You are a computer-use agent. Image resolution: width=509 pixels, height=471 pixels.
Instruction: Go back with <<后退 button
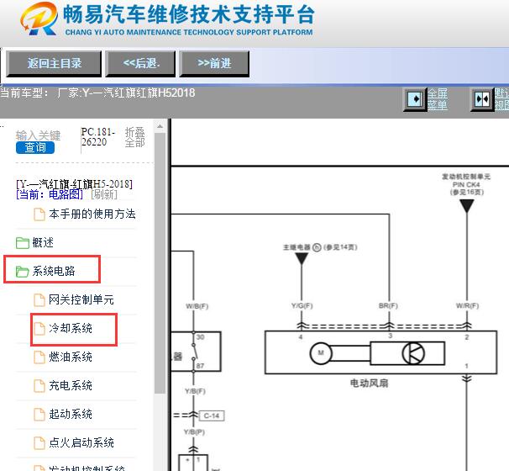click(140, 63)
